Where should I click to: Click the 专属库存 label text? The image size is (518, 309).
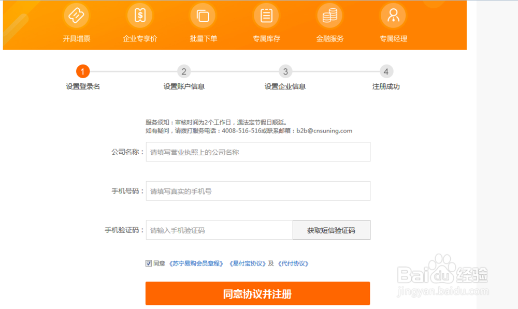tap(267, 39)
